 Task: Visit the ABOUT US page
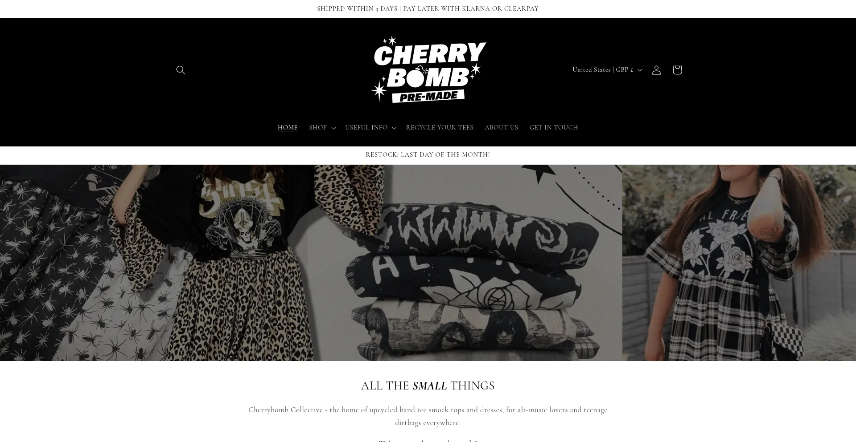(x=501, y=127)
